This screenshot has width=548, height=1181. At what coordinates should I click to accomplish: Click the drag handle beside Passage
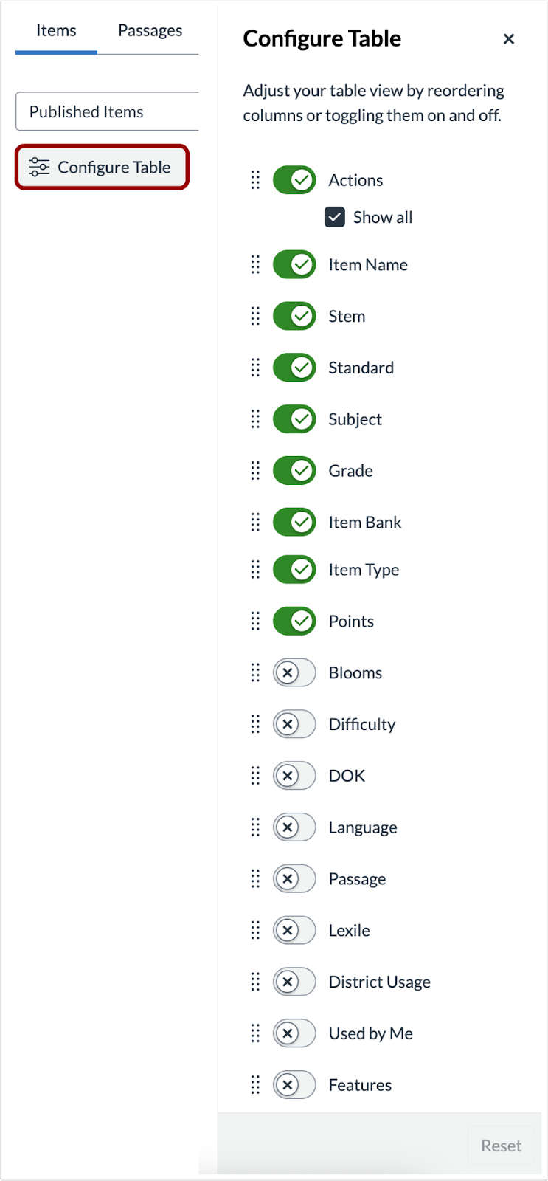click(x=256, y=878)
